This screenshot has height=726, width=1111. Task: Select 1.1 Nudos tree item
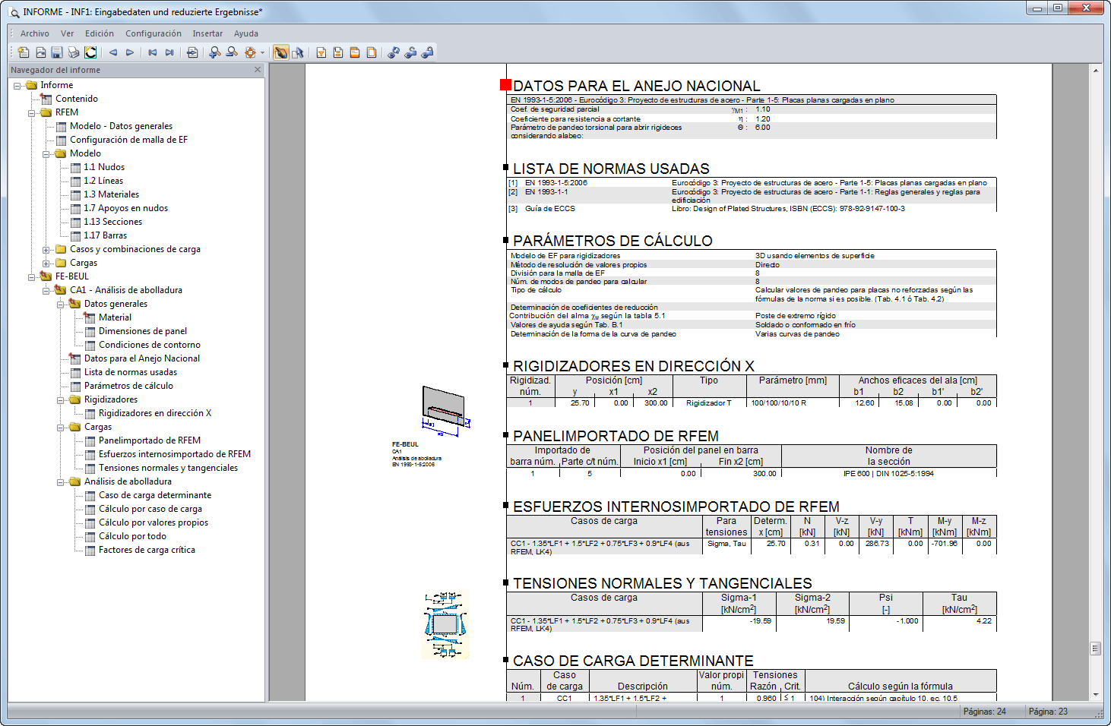(104, 167)
